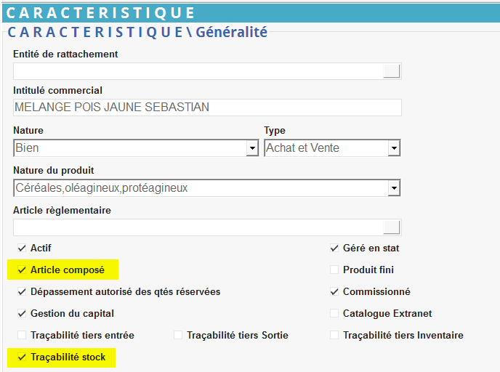Click the Entité de rattachement field

pos(198,70)
